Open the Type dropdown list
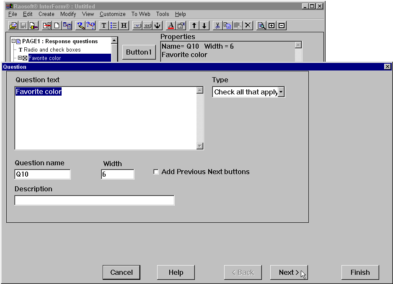 click(281, 92)
